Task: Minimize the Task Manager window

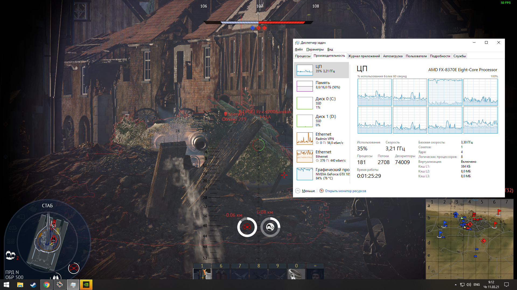Action: pos(474,42)
